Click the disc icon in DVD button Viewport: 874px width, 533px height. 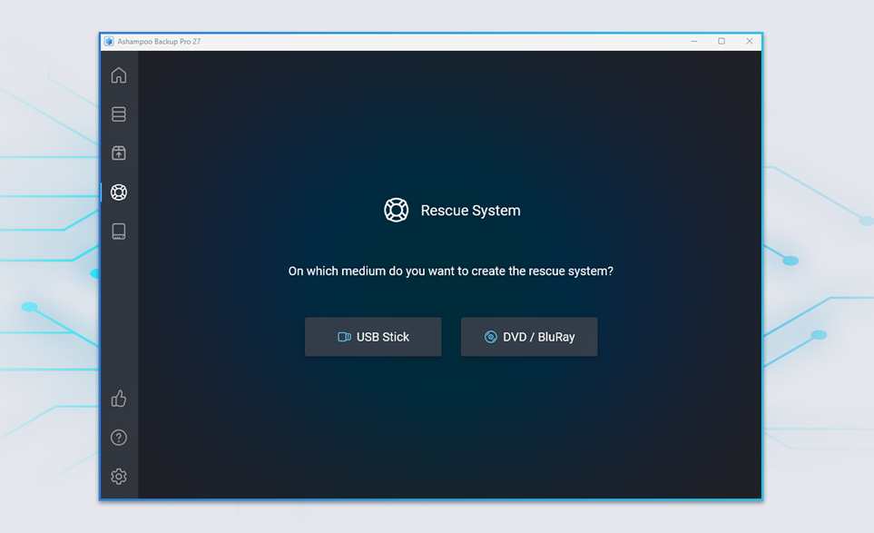(490, 337)
